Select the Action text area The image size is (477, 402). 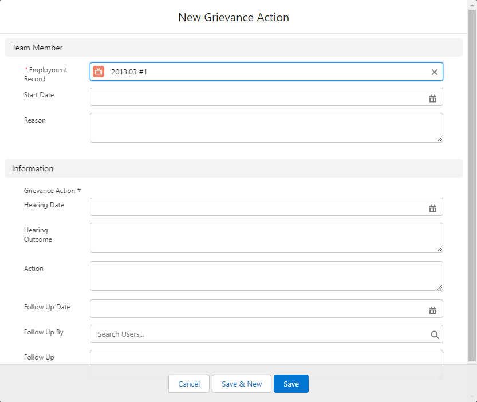coord(266,275)
